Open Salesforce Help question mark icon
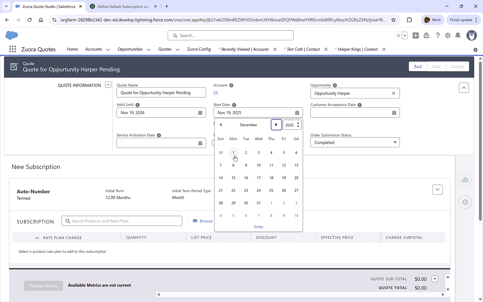The width and height of the screenshot is (483, 302). point(438,36)
